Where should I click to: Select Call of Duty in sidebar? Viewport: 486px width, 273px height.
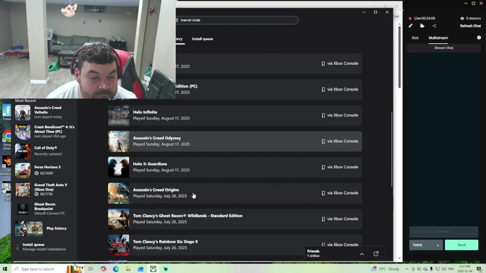[x=45, y=151]
